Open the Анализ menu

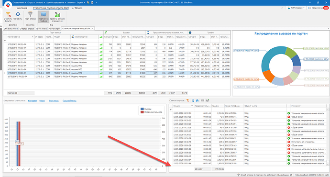71,2
